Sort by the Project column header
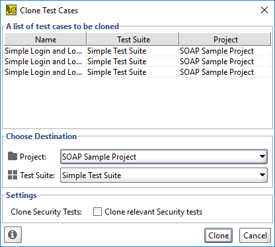Image resolution: width=275 pixels, height=247 pixels. tap(225, 39)
